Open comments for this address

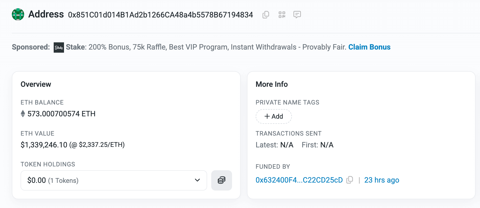pos(297,15)
